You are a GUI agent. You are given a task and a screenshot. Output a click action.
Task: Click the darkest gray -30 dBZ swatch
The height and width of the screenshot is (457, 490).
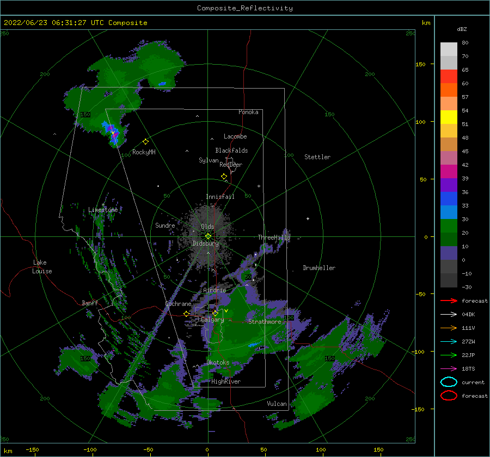pos(449,280)
